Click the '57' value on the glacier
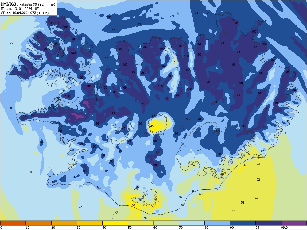307x230 pixels. pos(194,165)
